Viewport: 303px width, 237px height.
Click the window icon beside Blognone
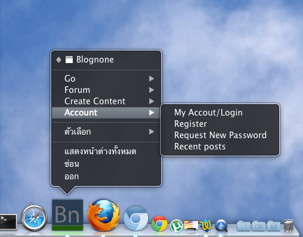(x=69, y=60)
